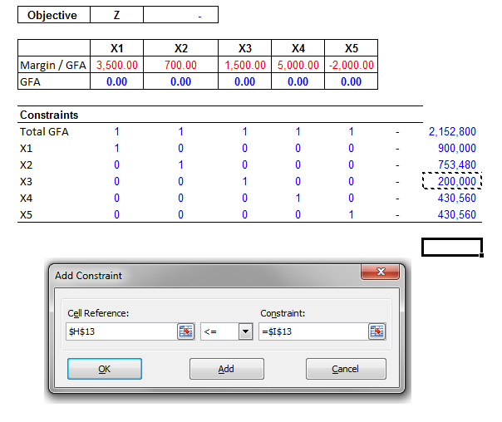The width and height of the screenshot is (502, 422).
Task: Click the dashed-border cell showing 200,000
Action: pyautogui.click(x=452, y=181)
